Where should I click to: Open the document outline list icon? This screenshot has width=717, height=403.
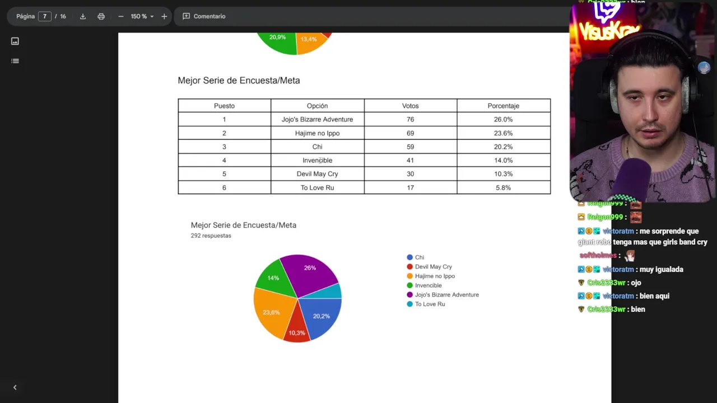(x=15, y=61)
